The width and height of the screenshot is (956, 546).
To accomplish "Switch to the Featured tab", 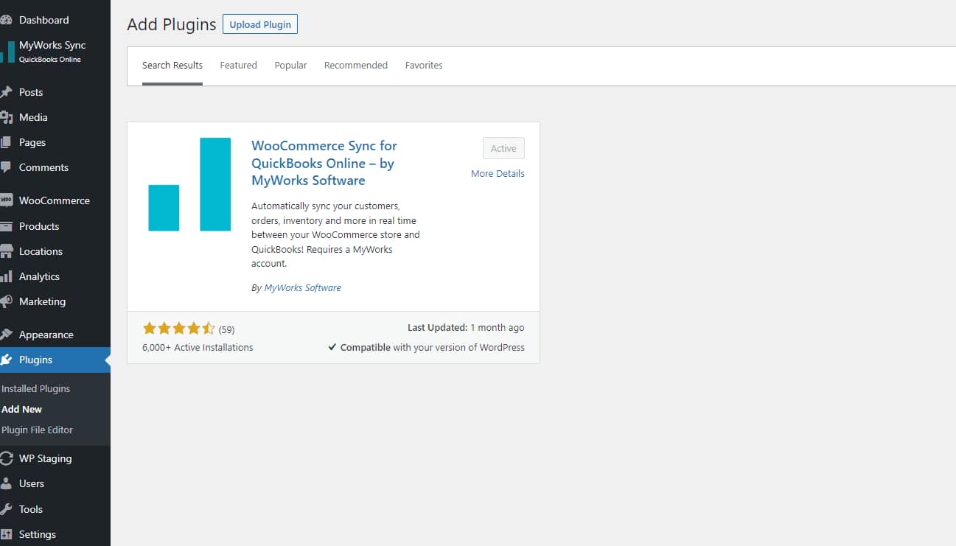I will 238,65.
